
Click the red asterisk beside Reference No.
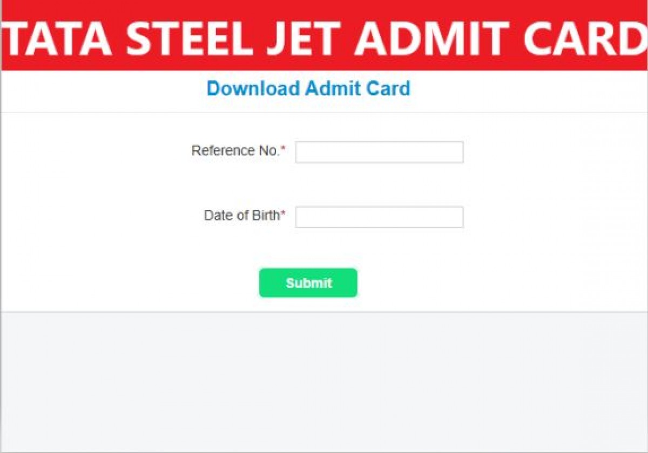click(x=283, y=149)
